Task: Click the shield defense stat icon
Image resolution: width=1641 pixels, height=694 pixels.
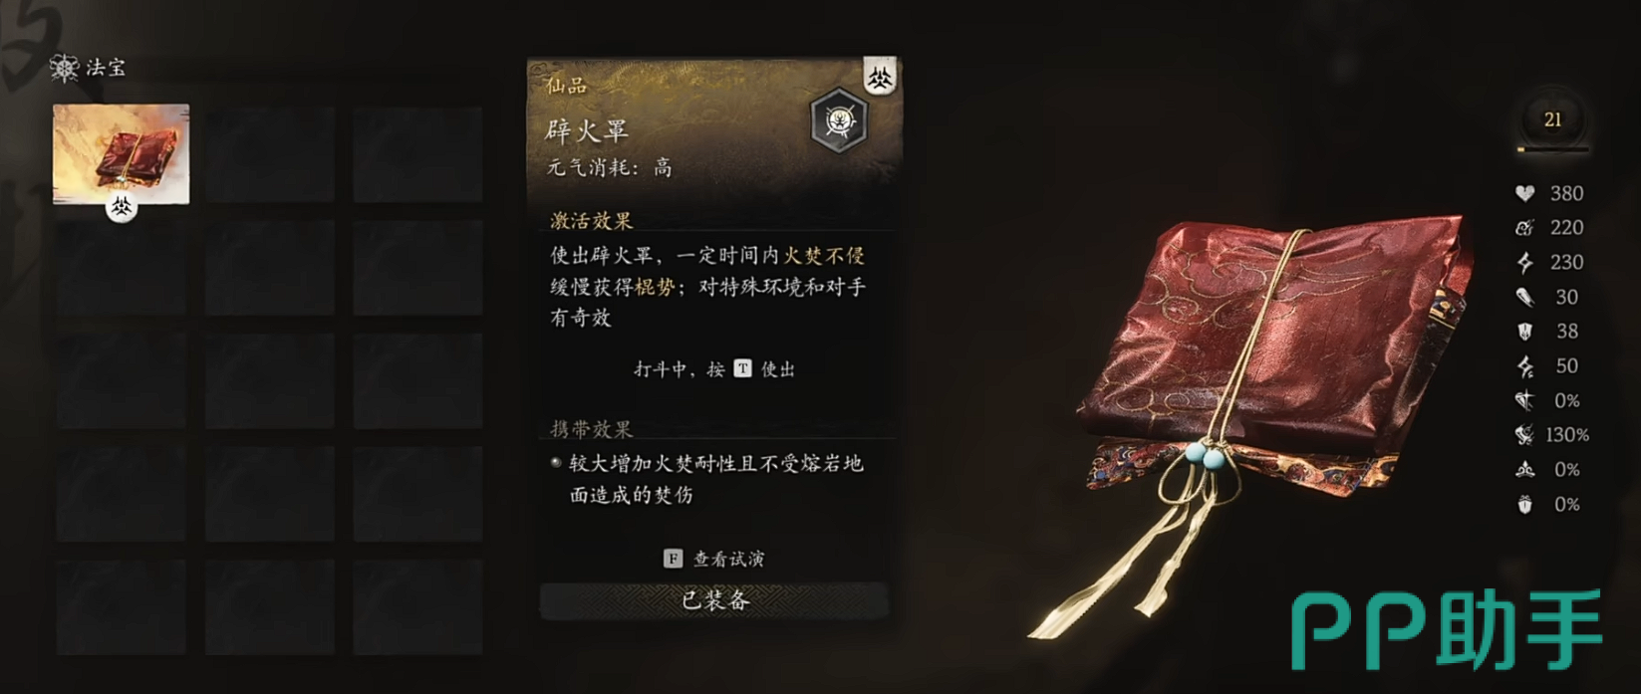Action: [1524, 332]
